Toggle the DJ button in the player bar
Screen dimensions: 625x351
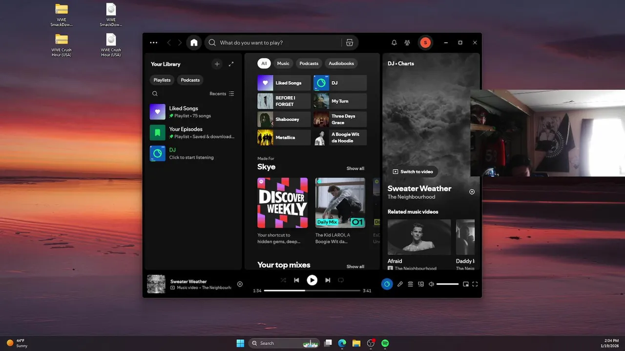(387, 284)
